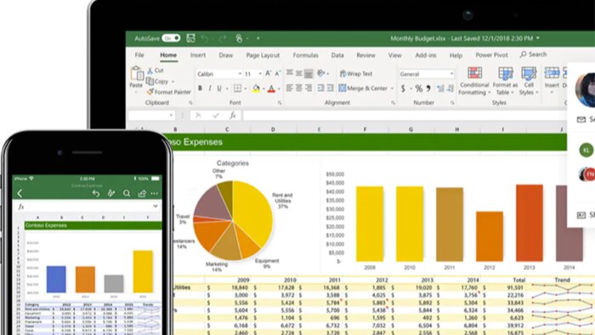Viewport: 595px width, 335px height.
Task: Click the Search box in ribbon
Action: pos(534,54)
